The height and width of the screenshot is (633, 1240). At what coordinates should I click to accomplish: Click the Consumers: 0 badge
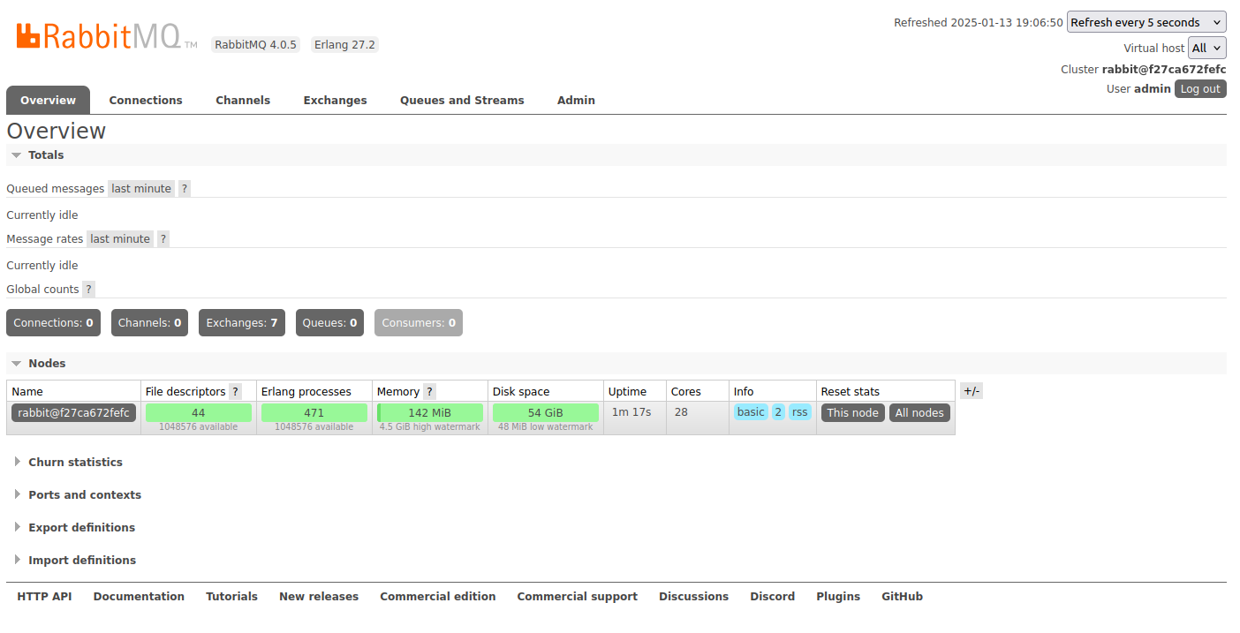(x=419, y=323)
